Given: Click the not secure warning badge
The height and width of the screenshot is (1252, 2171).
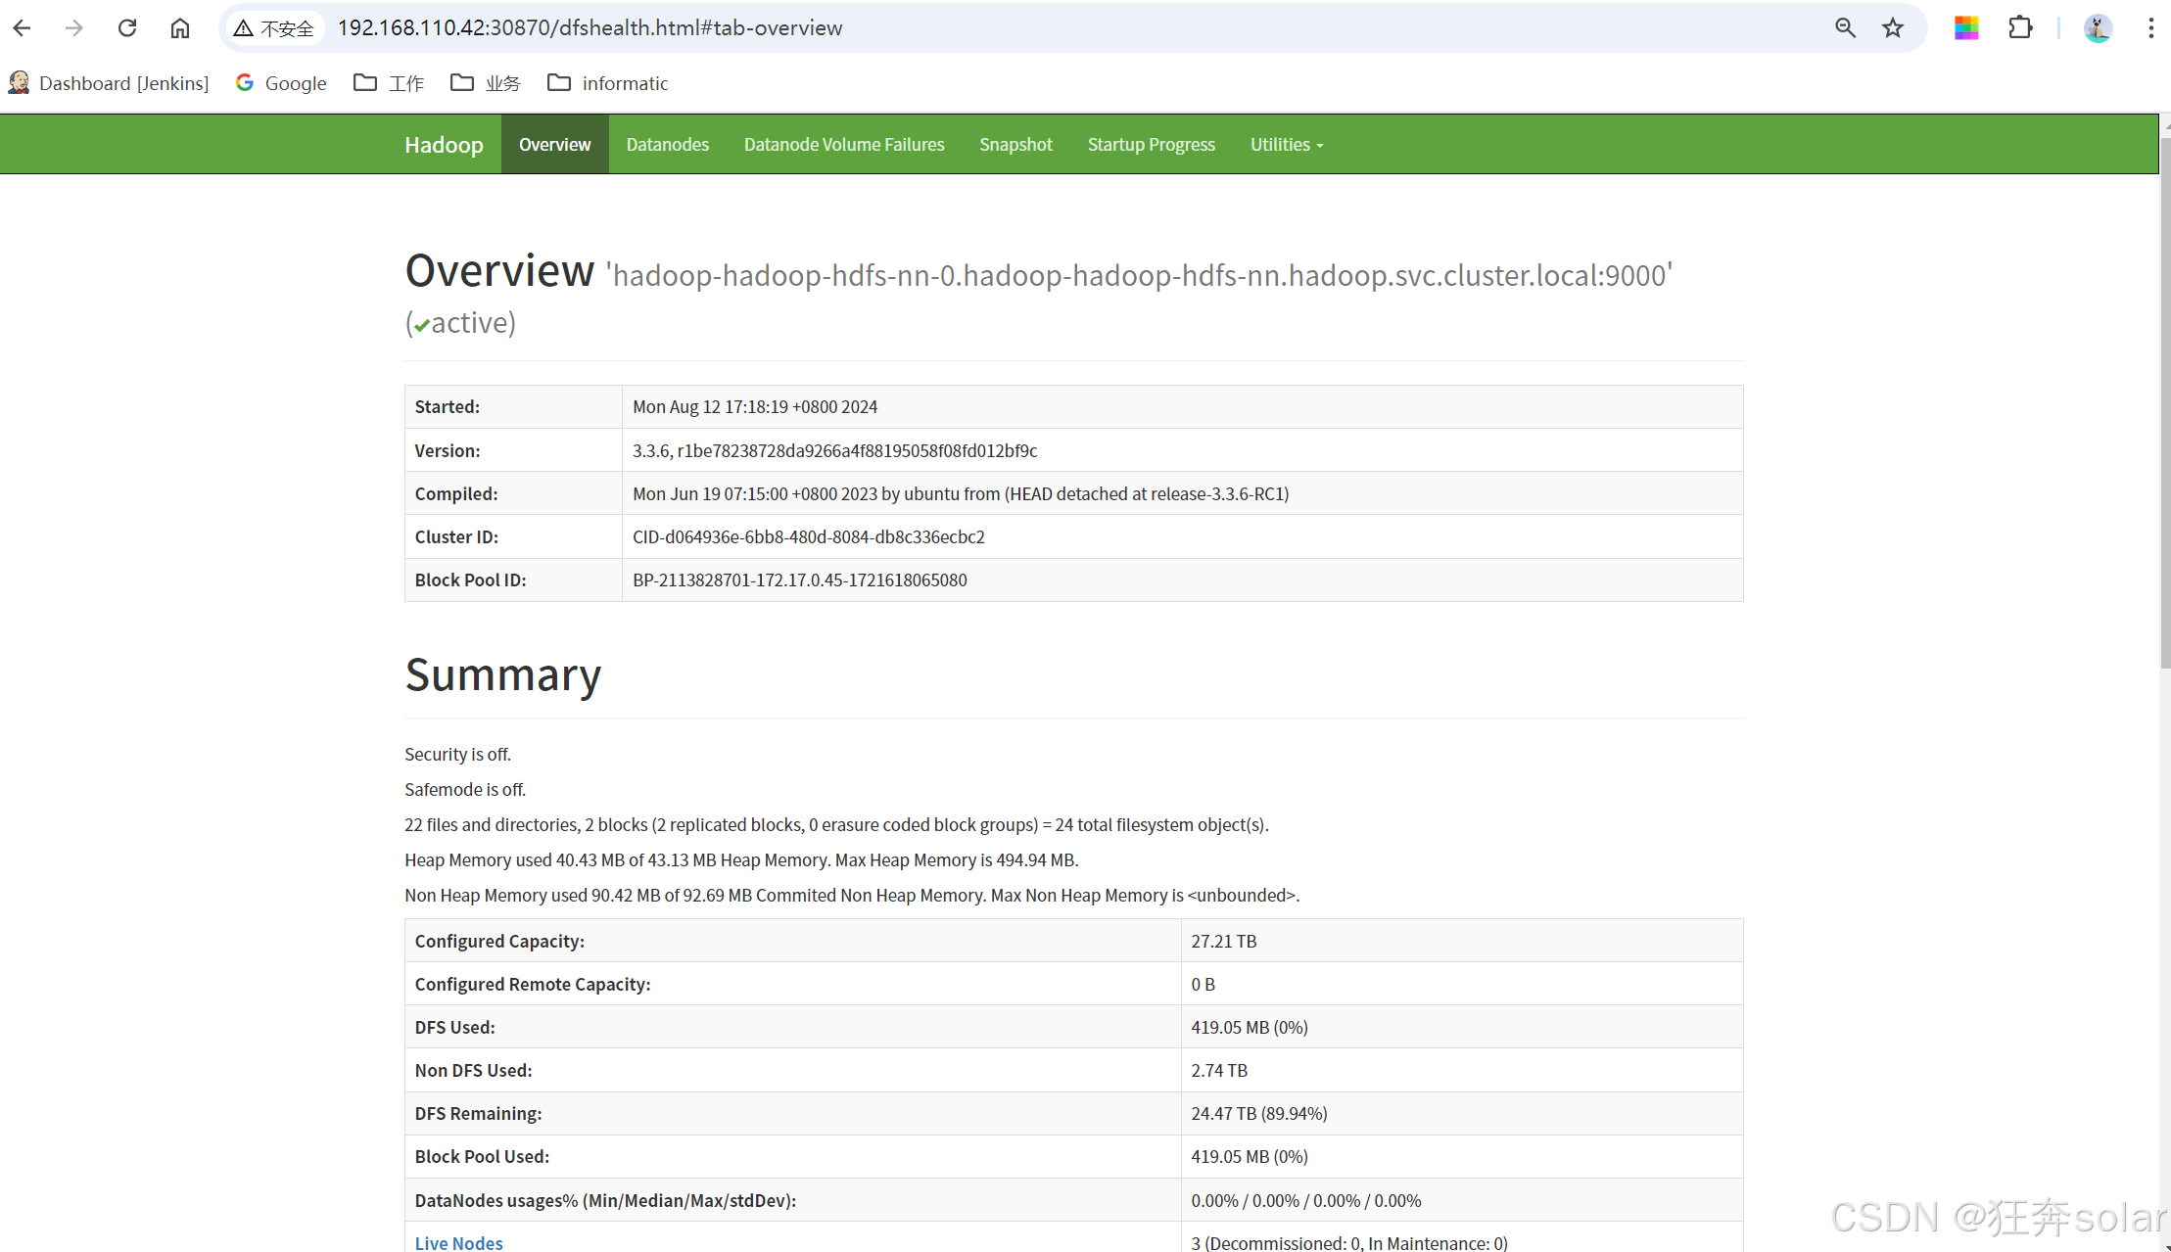Looking at the screenshot, I should coord(274,28).
